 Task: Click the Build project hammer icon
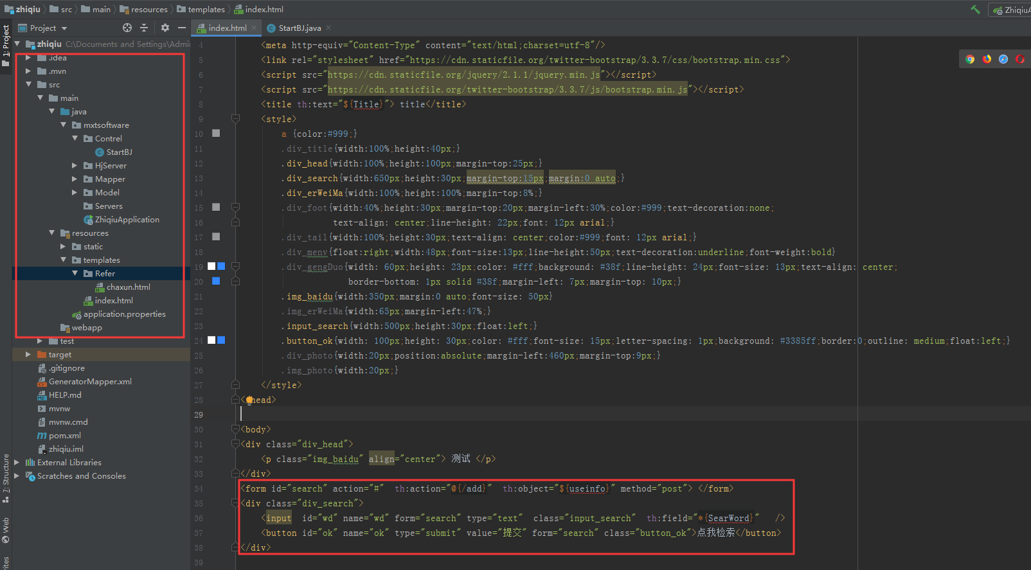(x=975, y=10)
